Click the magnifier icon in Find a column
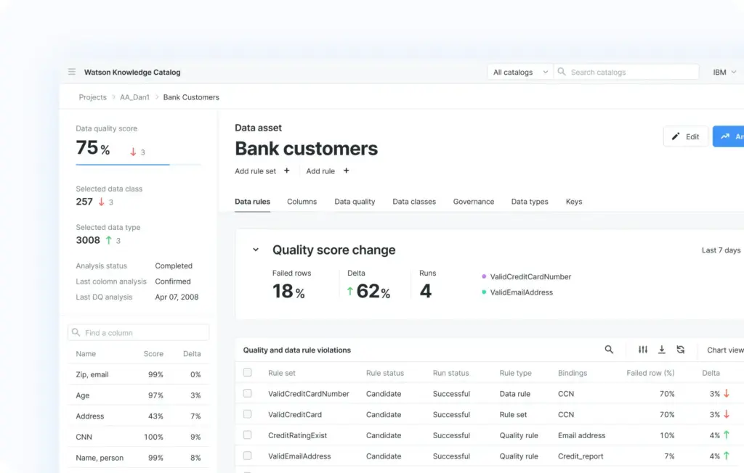The image size is (744, 473). click(x=76, y=333)
